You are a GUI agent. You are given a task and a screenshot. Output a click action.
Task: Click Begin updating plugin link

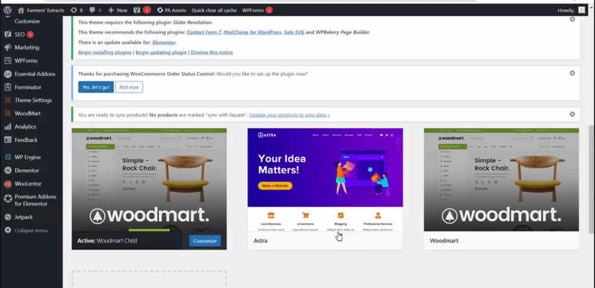[x=161, y=52]
